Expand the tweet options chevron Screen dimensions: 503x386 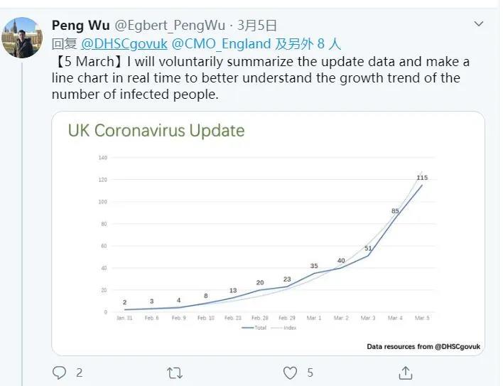(479, 25)
